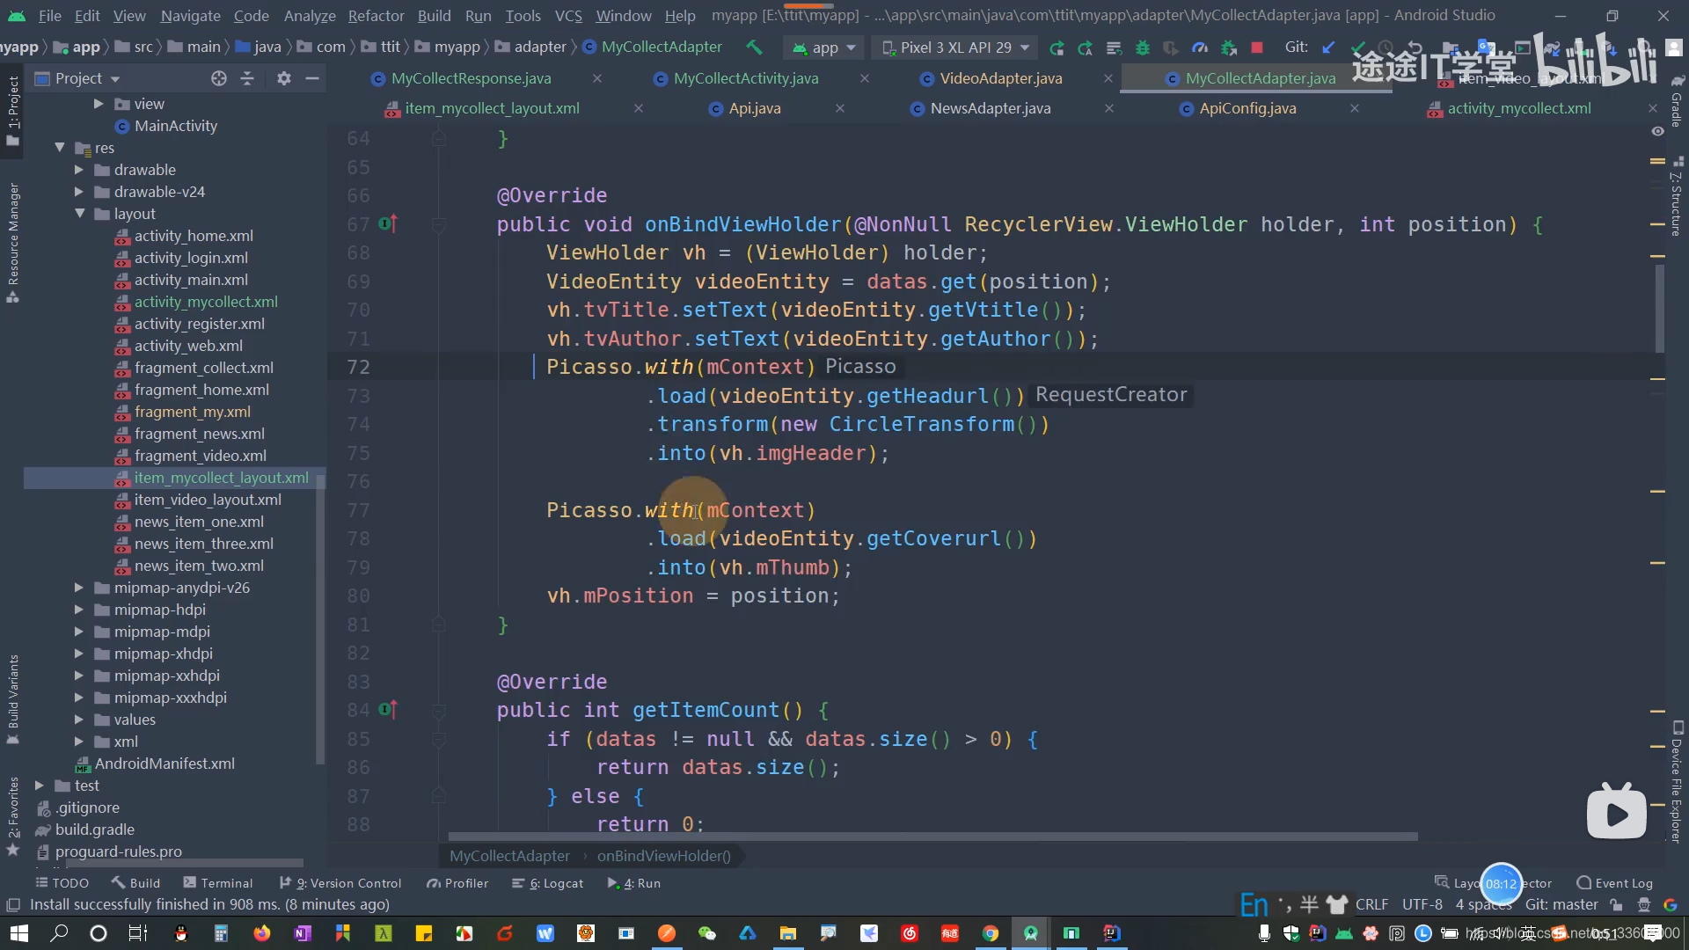Open WeChat from the taskbar
Viewport: 1689px width, 950px height.
(x=706, y=932)
